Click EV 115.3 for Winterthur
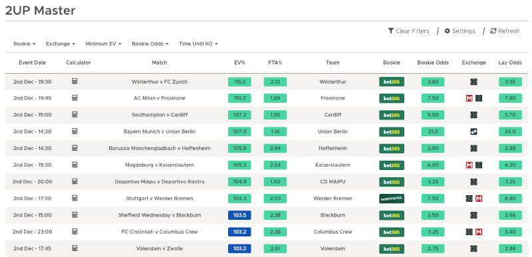 [x=239, y=82]
